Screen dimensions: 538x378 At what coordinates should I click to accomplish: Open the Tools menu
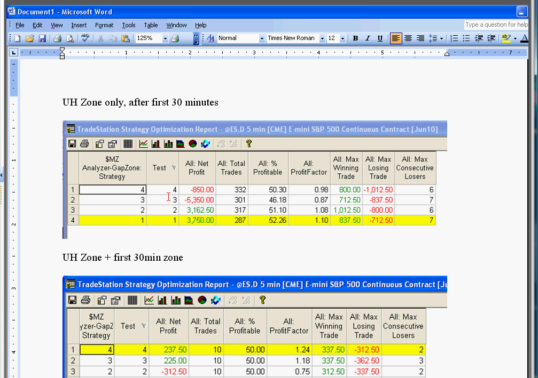click(129, 25)
